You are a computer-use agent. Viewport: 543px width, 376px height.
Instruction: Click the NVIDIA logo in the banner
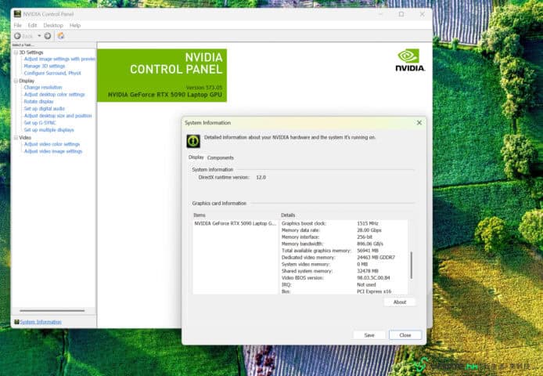coord(410,60)
